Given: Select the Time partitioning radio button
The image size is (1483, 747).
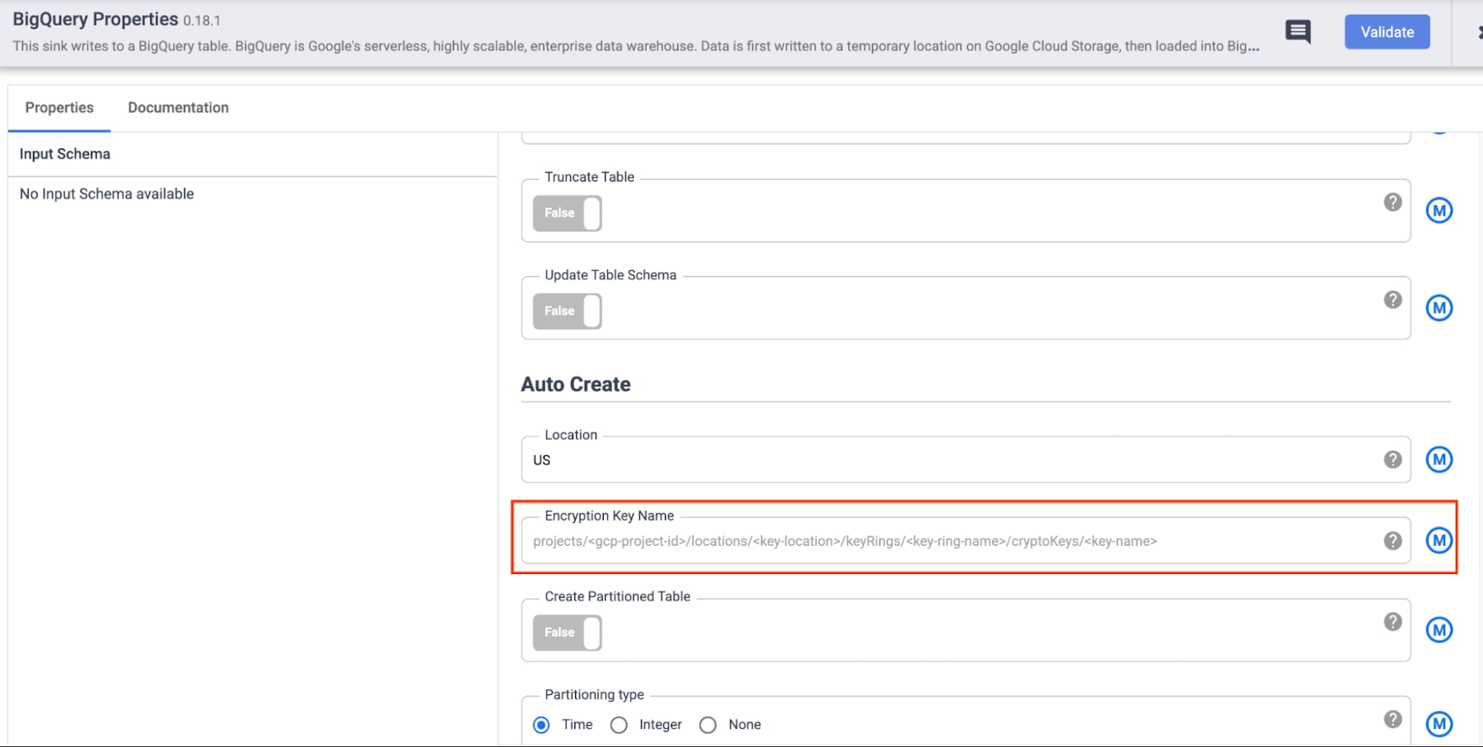Looking at the screenshot, I should pos(541,725).
